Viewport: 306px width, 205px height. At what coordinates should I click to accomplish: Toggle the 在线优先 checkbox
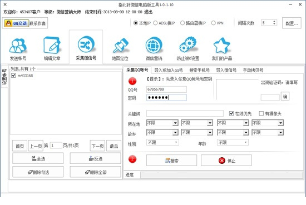point(231,113)
